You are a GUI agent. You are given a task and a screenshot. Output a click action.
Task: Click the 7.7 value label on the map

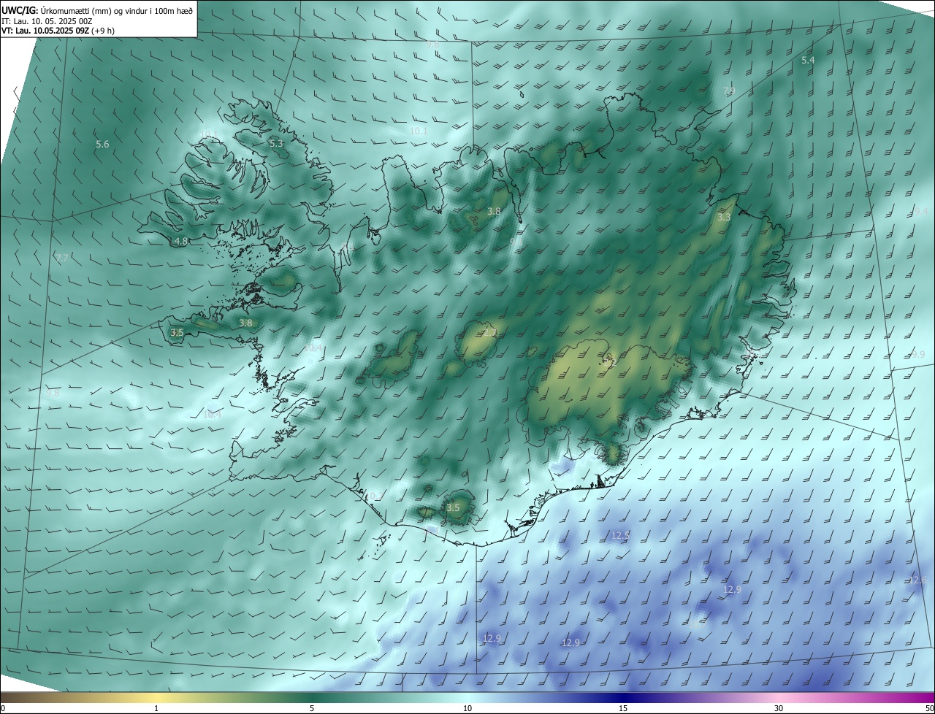click(x=62, y=258)
